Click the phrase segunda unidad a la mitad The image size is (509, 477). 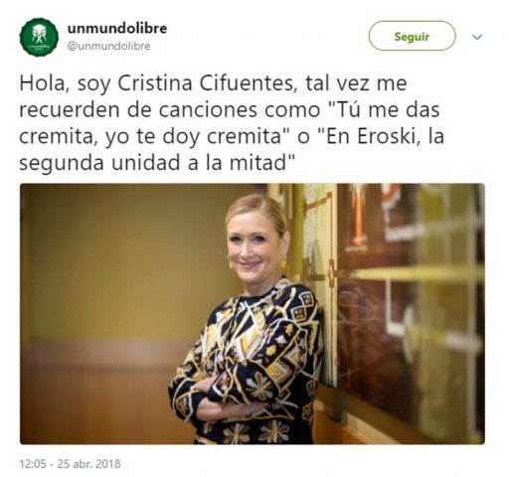tap(152, 163)
